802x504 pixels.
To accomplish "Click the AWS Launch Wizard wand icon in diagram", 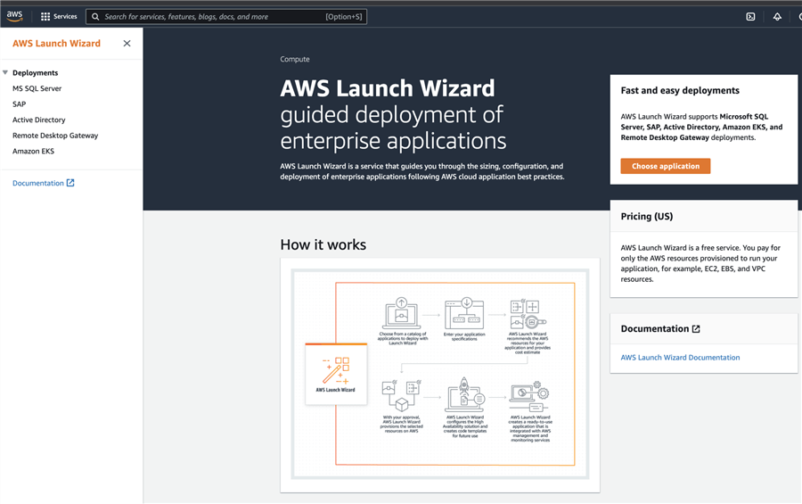I will coord(336,371).
